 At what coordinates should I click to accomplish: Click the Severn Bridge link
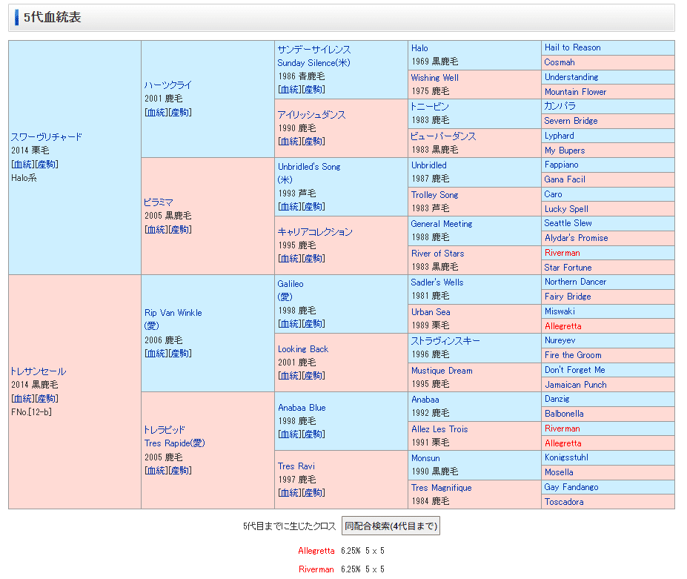point(571,121)
